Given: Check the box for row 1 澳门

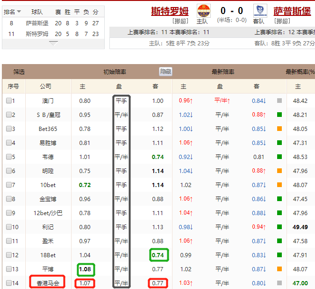Looking at the screenshot, I should 9,101.
